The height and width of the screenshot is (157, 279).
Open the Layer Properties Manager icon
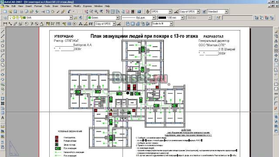point(5,17)
